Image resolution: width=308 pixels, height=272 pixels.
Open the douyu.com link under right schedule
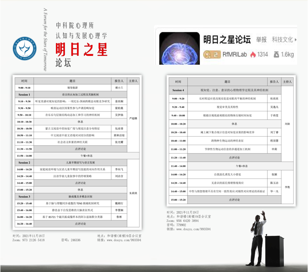point(188,229)
